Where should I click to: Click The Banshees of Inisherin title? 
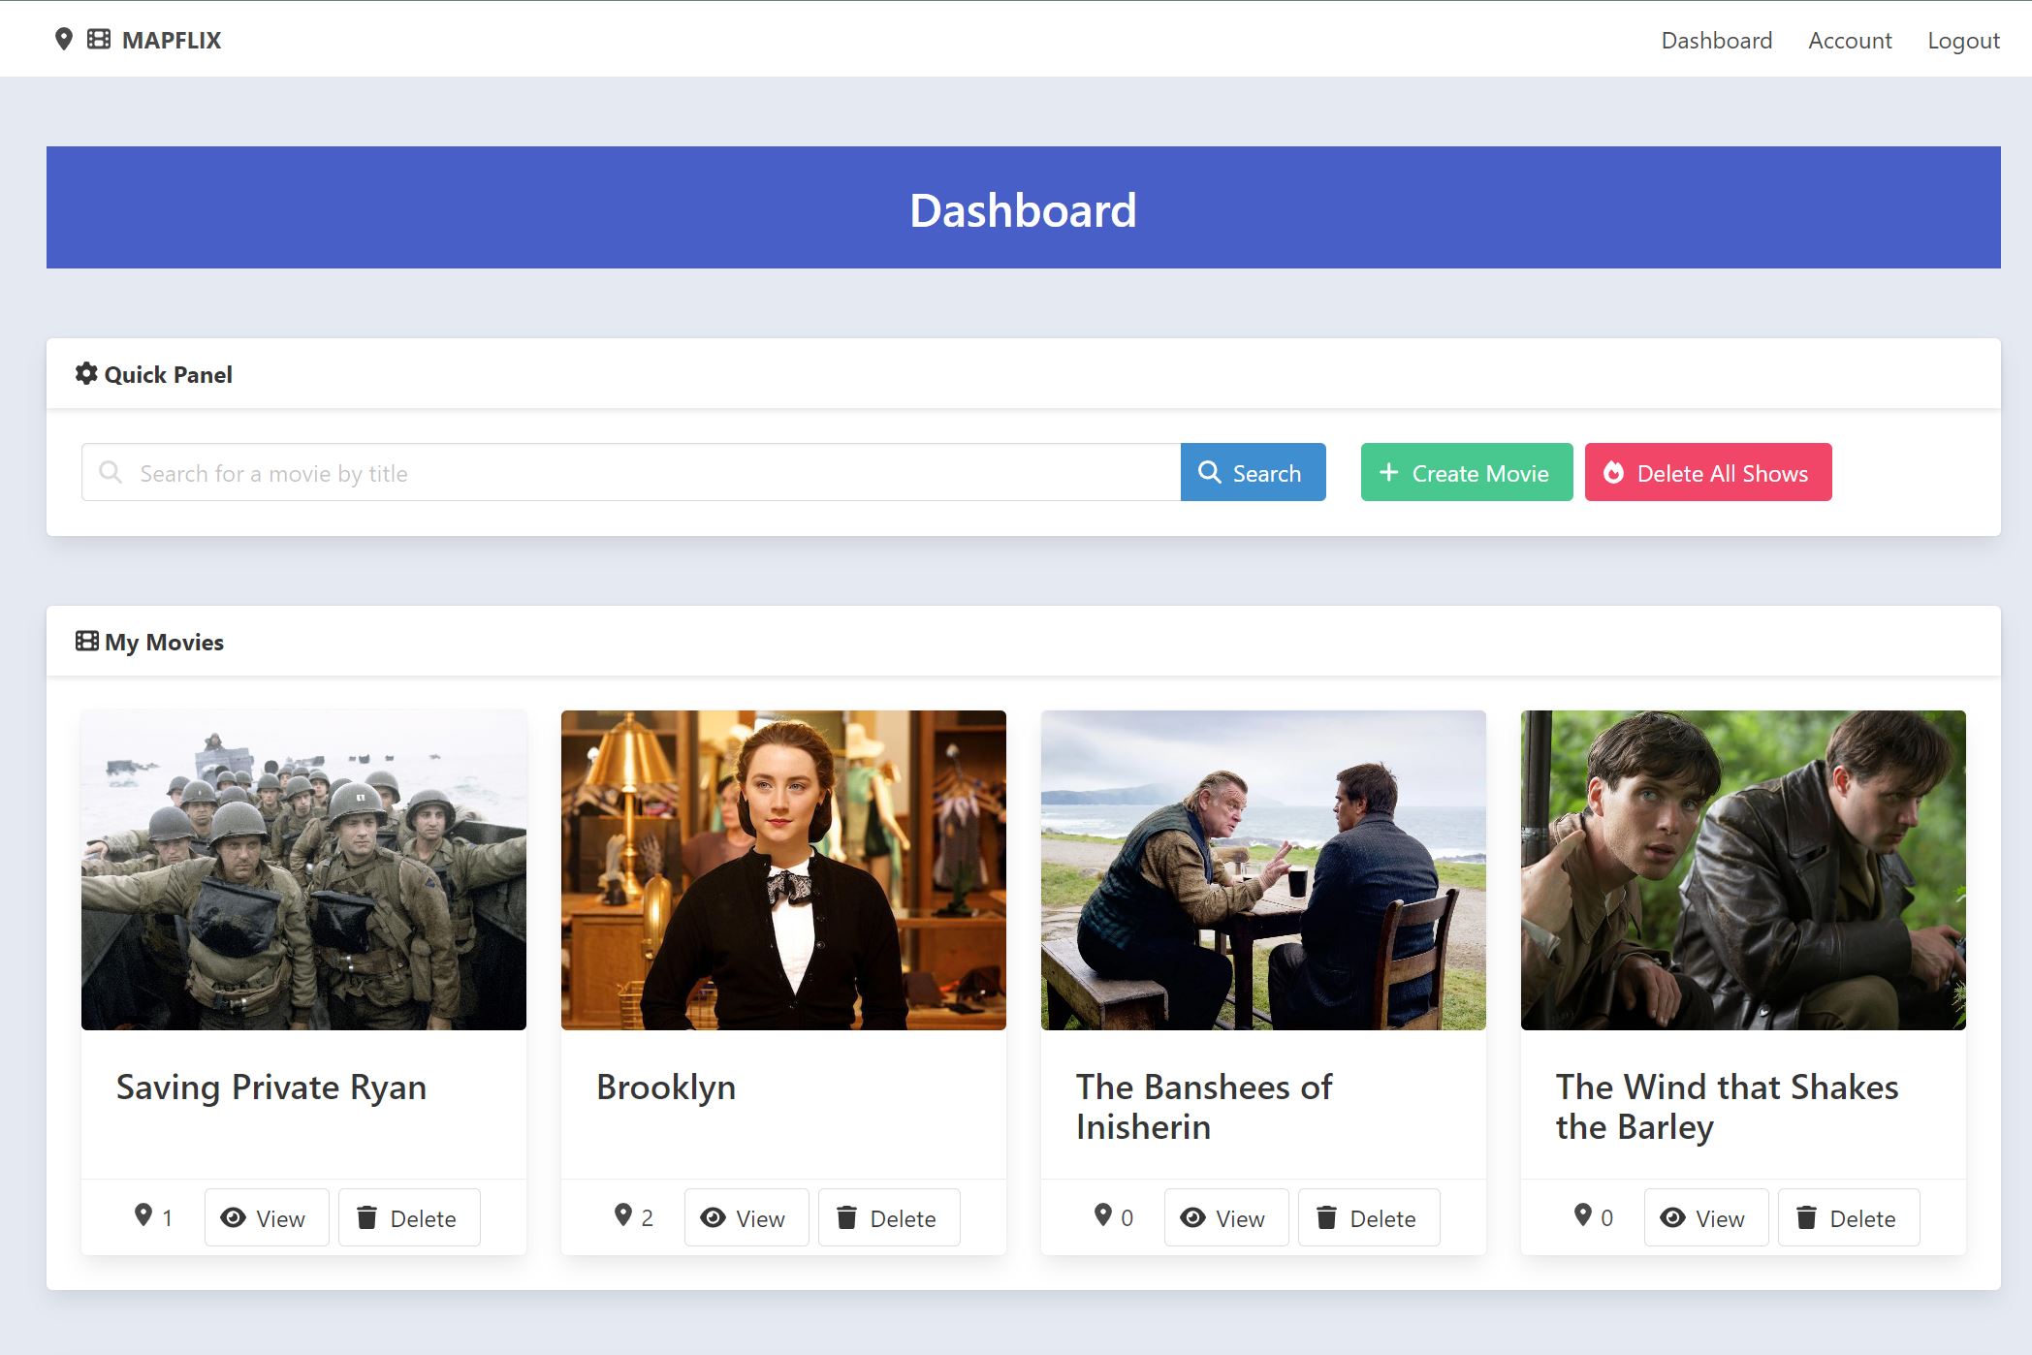[x=1204, y=1107]
